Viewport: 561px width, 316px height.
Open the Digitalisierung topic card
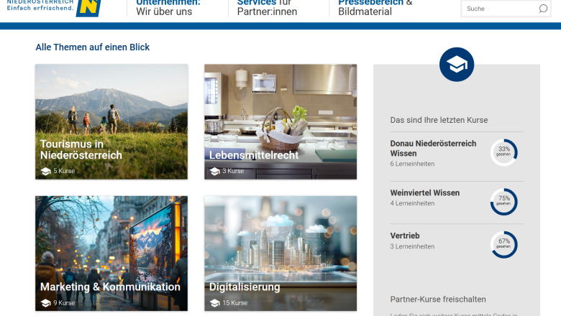(x=280, y=253)
